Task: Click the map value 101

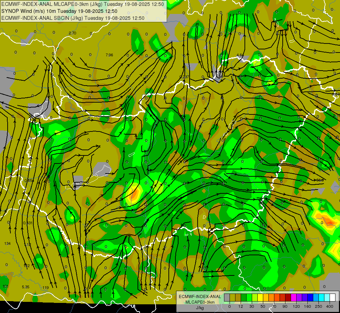Action: [x=6, y=286]
